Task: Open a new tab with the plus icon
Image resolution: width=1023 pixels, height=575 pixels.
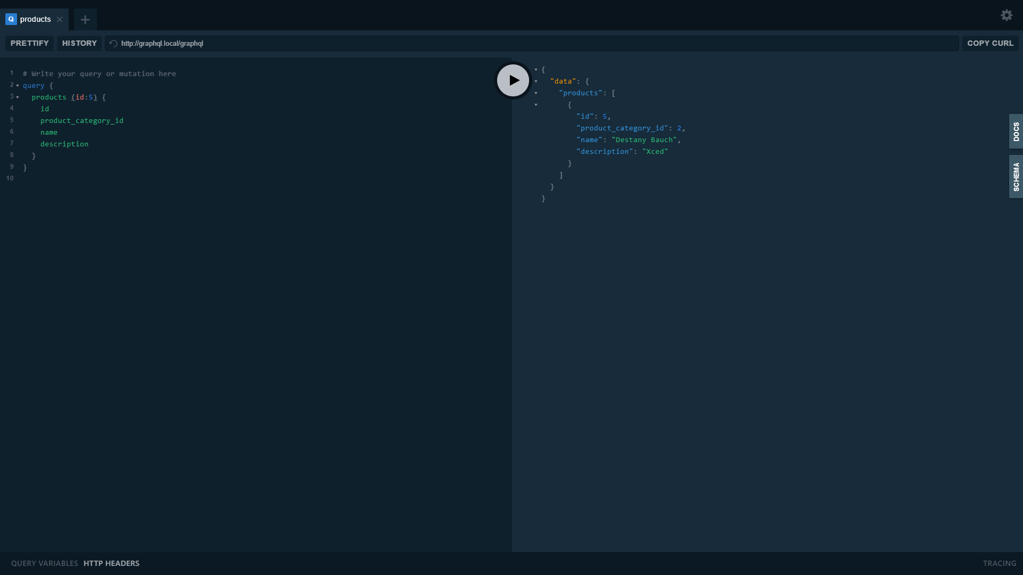Action: pos(85,20)
